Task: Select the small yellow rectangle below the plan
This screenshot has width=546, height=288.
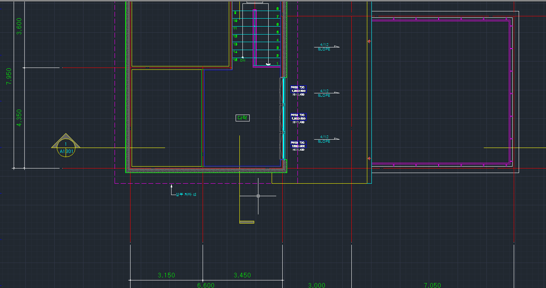Action: [247, 222]
